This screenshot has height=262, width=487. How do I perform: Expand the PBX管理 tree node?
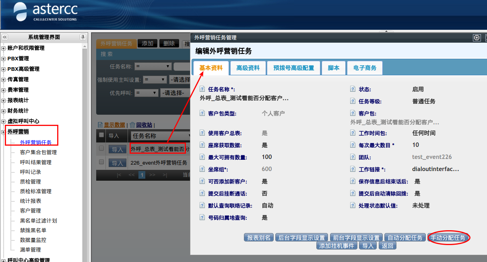point(4,59)
